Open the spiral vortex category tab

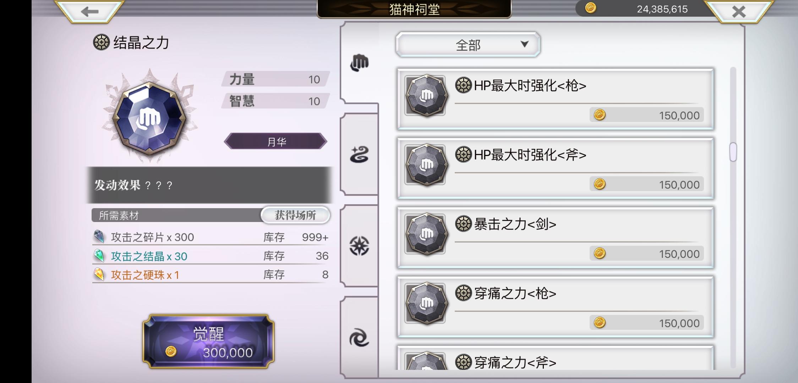(x=359, y=337)
